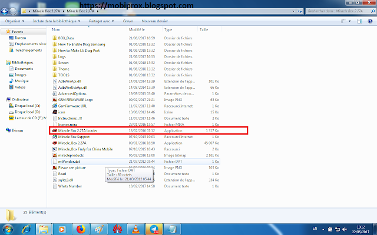The image size is (377, 235).
Task: Select the file named Please see picture
Action: pyautogui.click(x=72, y=167)
